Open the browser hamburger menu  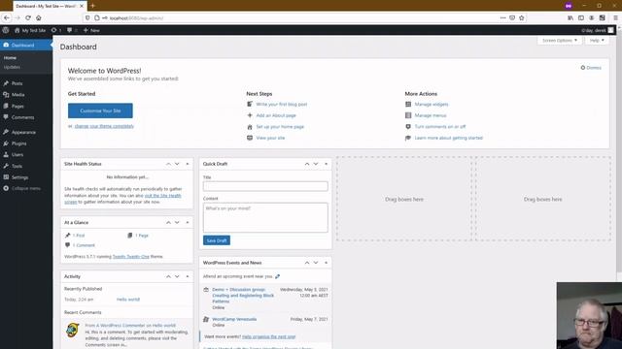coord(615,17)
